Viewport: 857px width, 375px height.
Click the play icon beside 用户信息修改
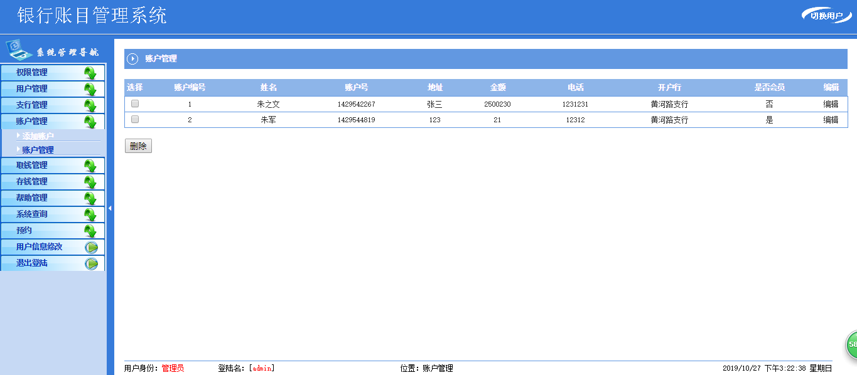(92, 247)
